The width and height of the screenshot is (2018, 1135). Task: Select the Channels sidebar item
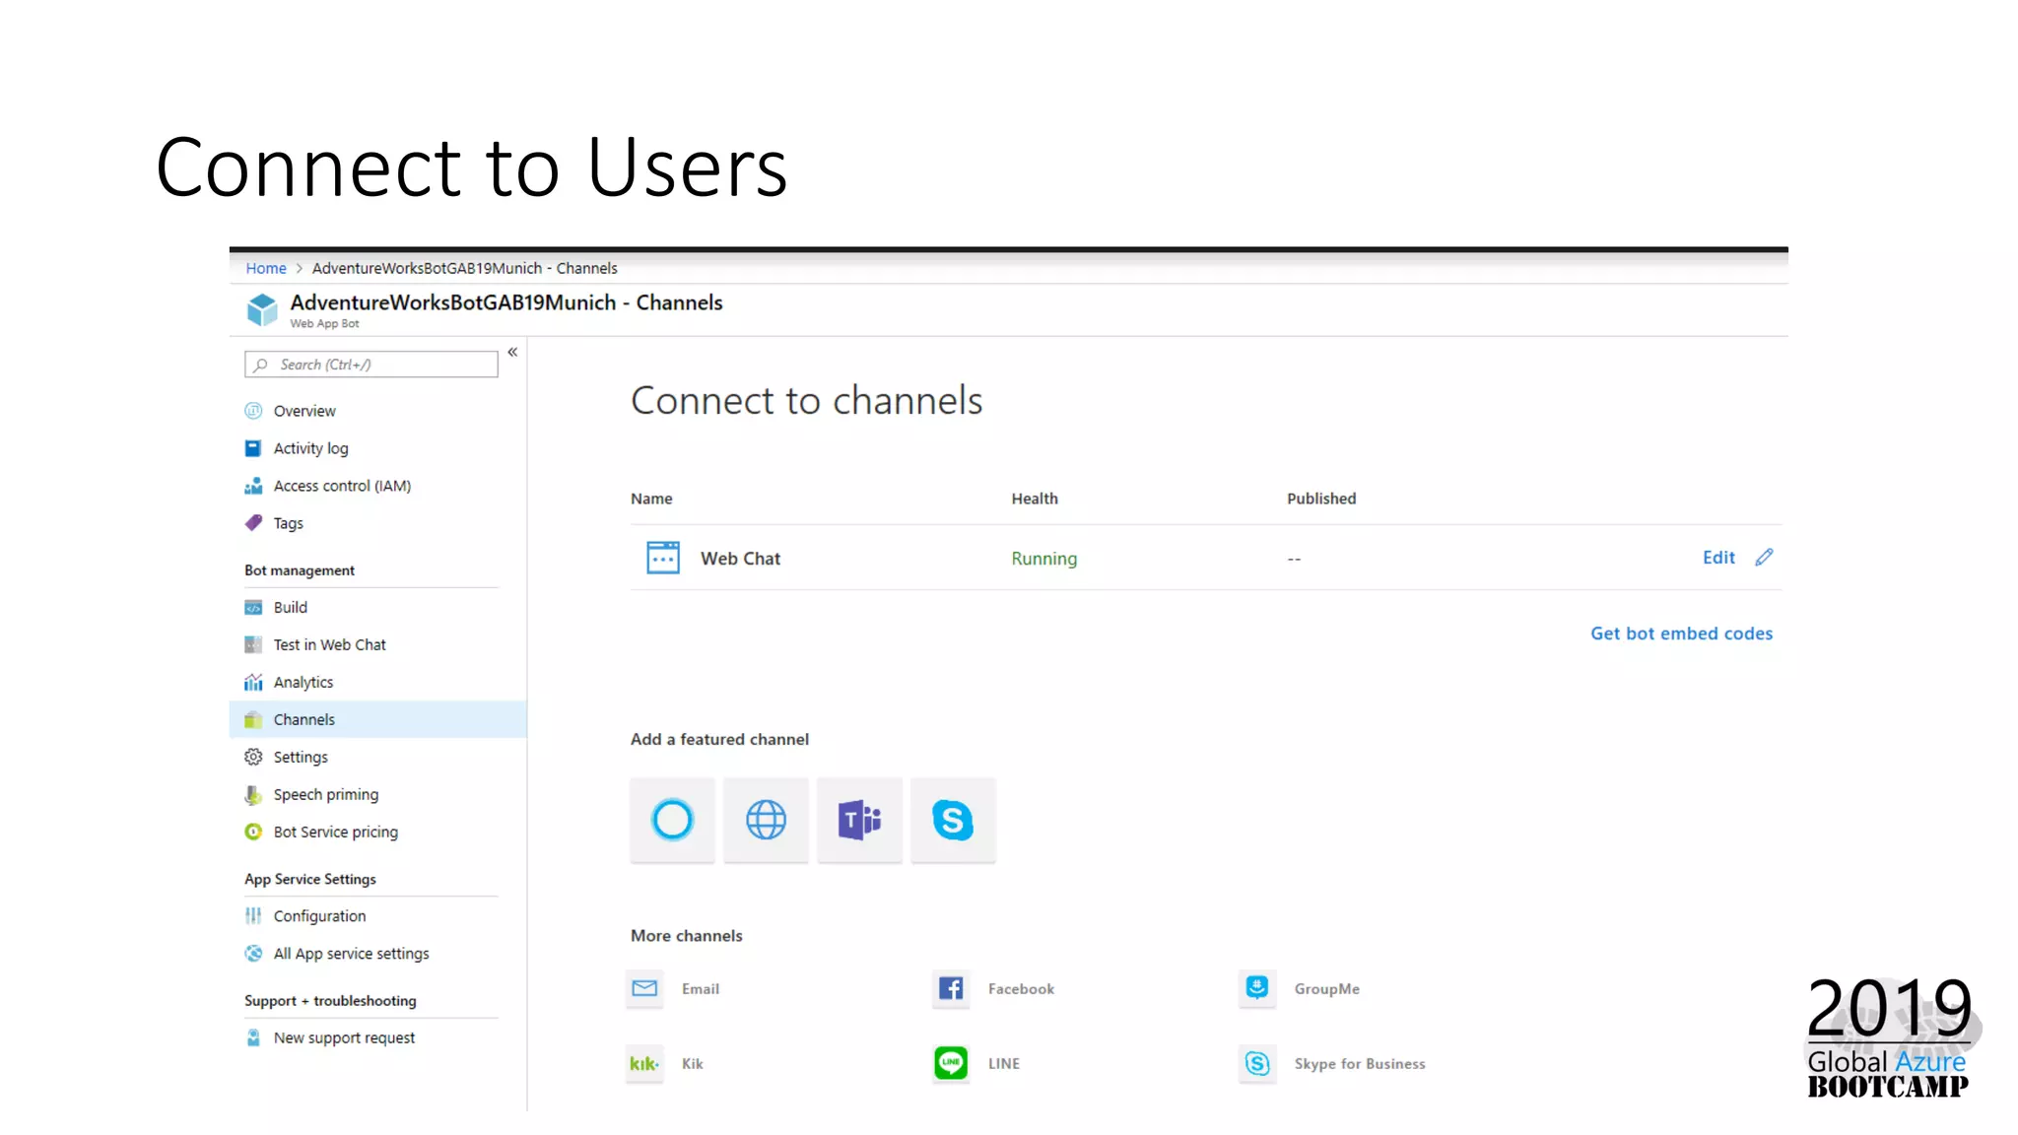tap(378, 719)
